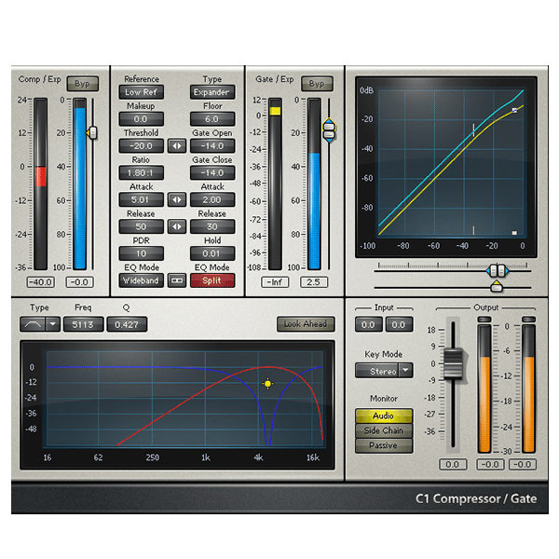Toggle the Expander type button
The width and height of the screenshot is (559, 559).
tap(212, 92)
